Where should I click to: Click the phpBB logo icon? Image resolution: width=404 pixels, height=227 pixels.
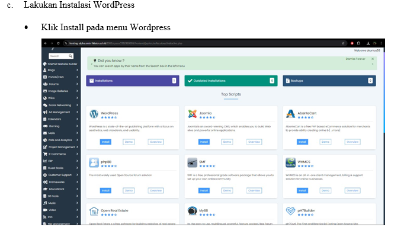(x=94, y=162)
